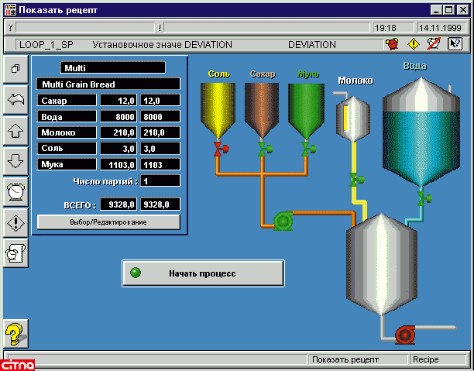This screenshot has width=474, height=371.
Task: Click the Число партий value field
Action: pos(160,180)
